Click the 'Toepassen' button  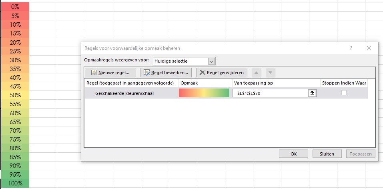[360, 154]
